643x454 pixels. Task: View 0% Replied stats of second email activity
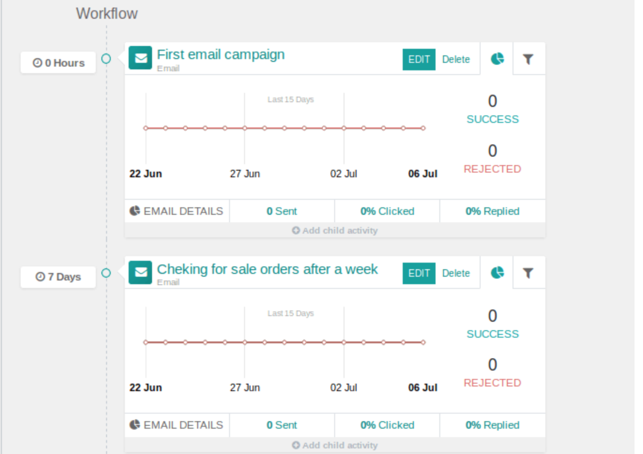pyautogui.click(x=492, y=425)
